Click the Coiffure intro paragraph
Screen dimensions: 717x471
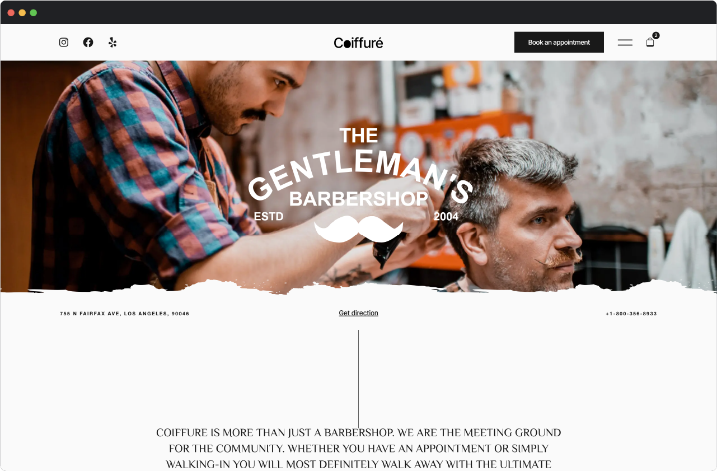(358, 449)
